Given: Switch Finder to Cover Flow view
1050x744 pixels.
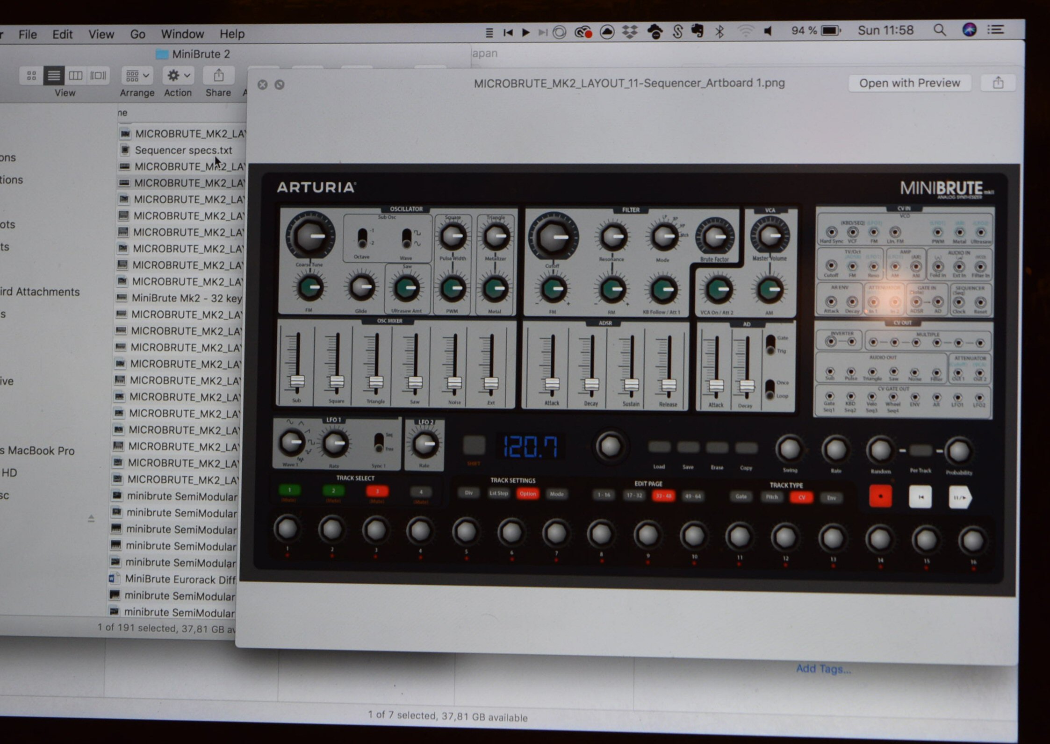Looking at the screenshot, I should (x=98, y=75).
